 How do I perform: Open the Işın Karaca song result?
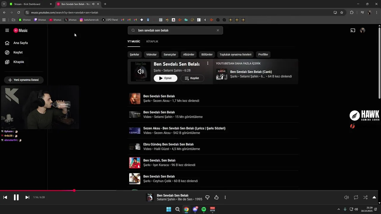pyautogui.click(x=213, y=163)
